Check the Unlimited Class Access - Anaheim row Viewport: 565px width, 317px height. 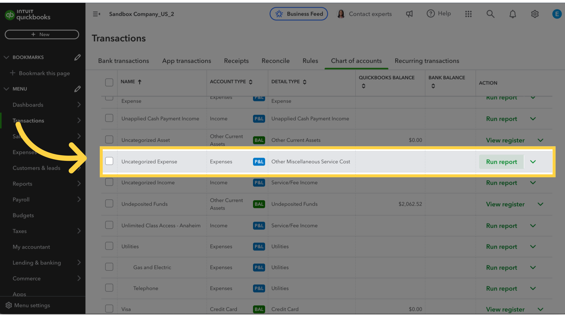coord(109,225)
